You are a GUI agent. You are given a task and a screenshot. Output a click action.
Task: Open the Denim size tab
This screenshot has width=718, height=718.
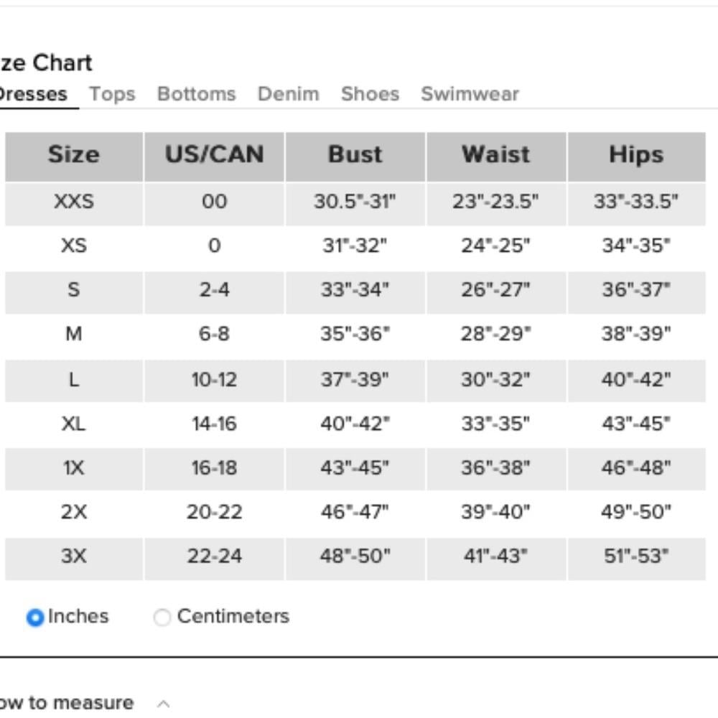click(x=289, y=94)
